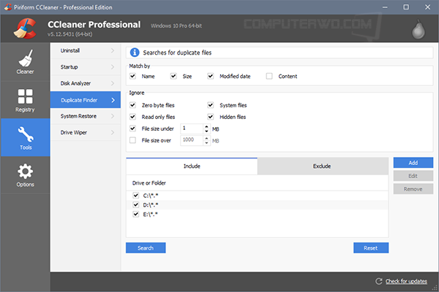Uncheck the Modified date checkbox
439x292 pixels.
(x=211, y=76)
